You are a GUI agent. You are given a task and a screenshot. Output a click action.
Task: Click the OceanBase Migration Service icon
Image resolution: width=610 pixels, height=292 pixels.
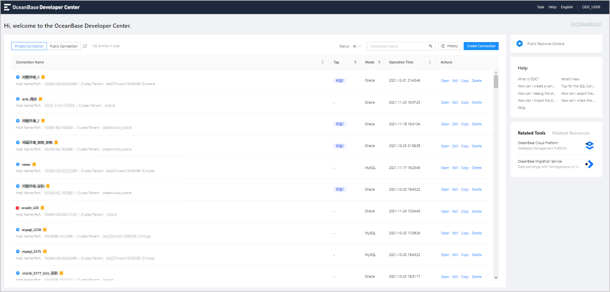pyautogui.click(x=590, y=164)
